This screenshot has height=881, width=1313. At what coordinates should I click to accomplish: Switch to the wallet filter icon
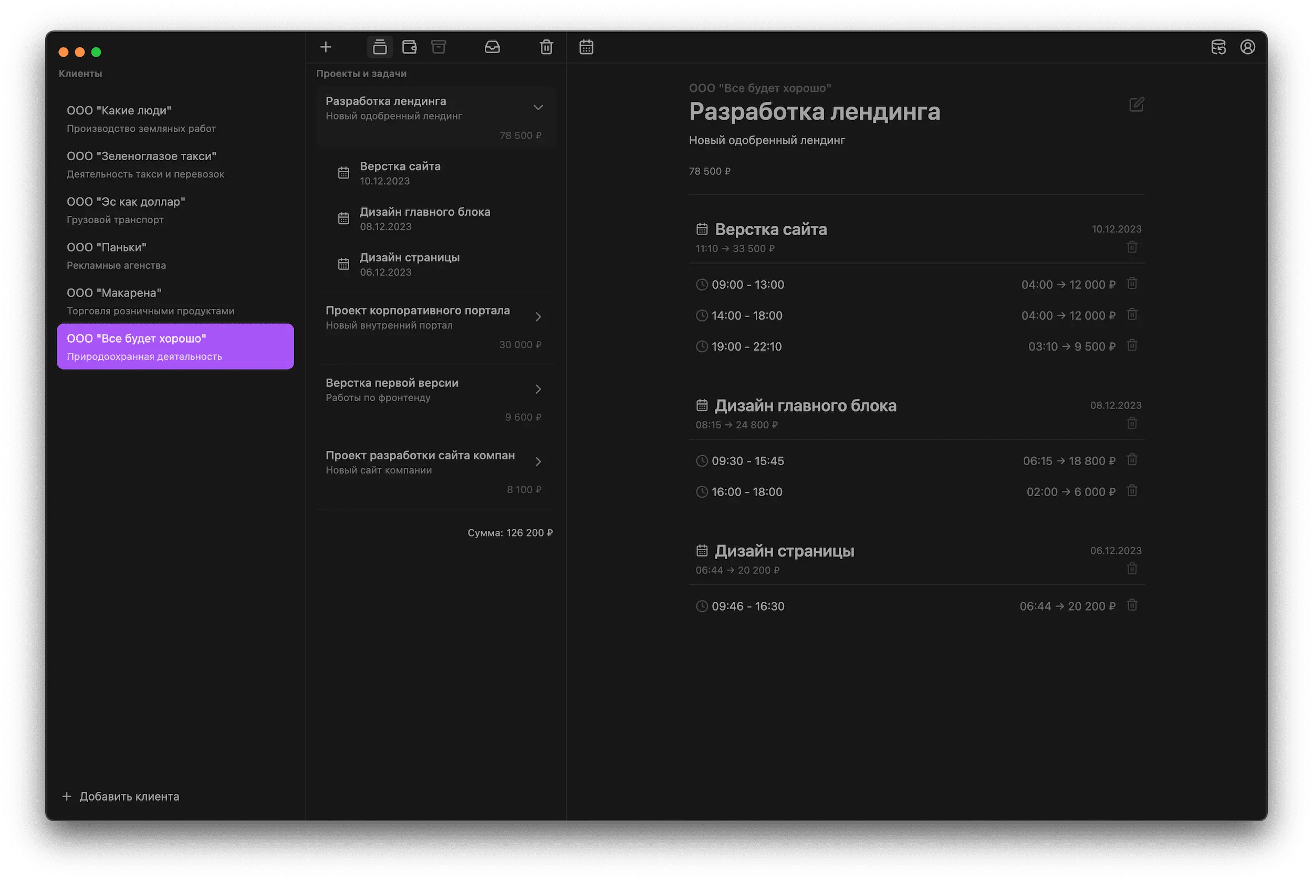coord(409,47)
